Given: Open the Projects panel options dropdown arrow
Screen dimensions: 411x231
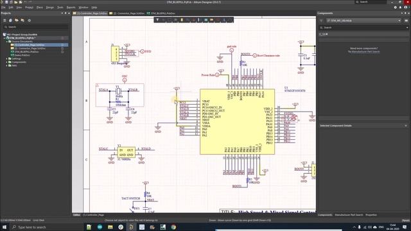Looking at the screenshot, I should [x=62, y=13].
